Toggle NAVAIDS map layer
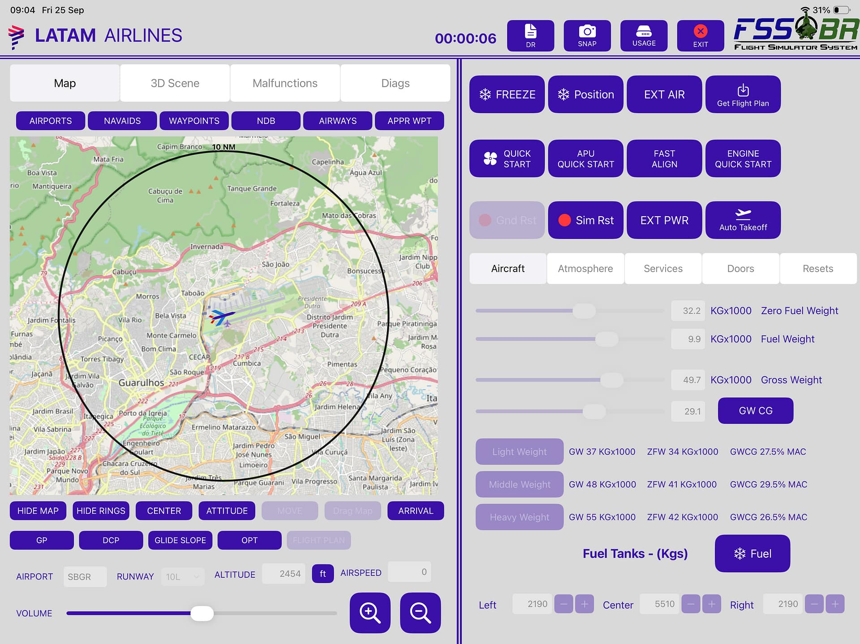The image size is (860, 644). 122,121
